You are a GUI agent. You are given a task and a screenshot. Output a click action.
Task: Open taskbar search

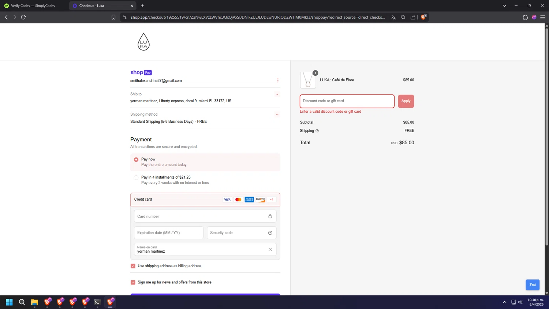click(22, 302)
